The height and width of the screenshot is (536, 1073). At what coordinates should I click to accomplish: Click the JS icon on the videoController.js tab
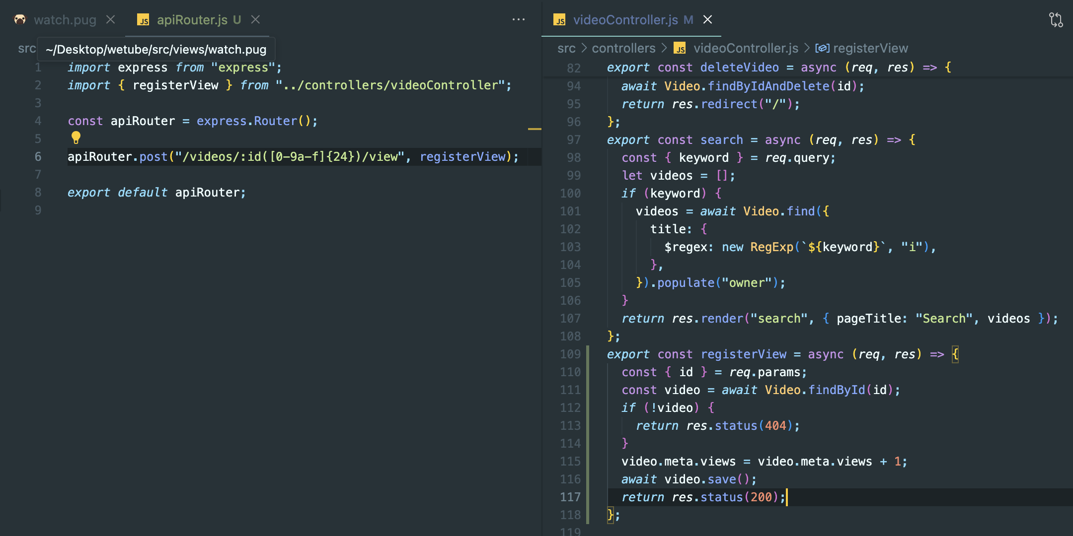[559, 20]
